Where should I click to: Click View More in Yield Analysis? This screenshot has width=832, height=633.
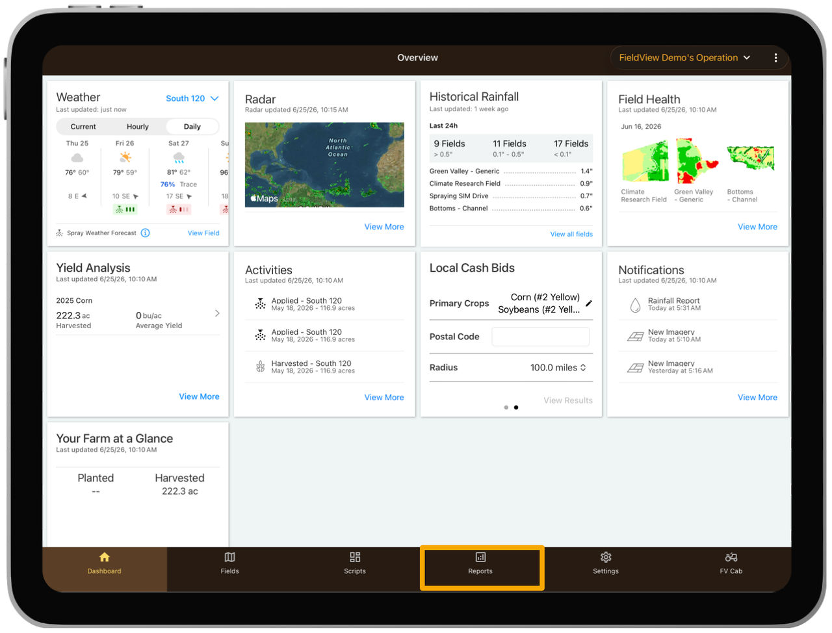199,396
